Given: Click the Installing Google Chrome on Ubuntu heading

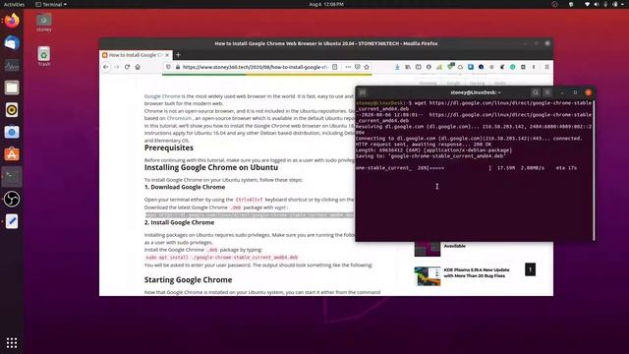Looking at the screenshot, I should tap(211, 167).
